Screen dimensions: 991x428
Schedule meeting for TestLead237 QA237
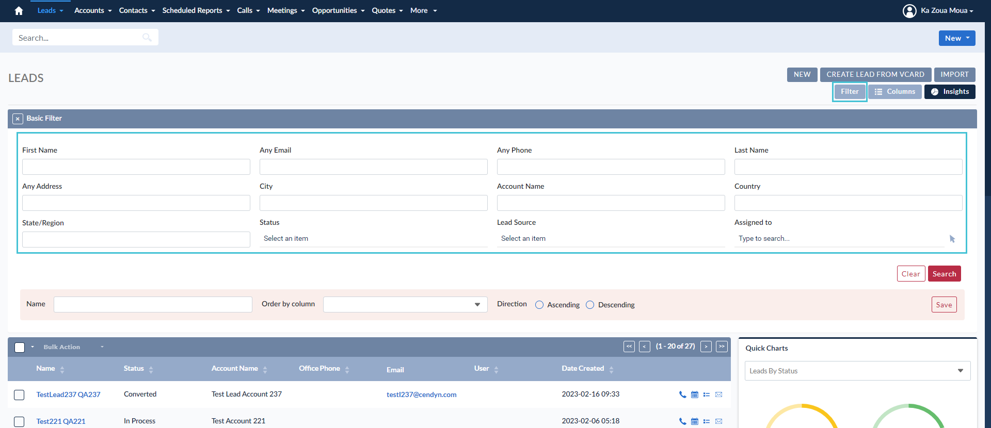[x=695, y=394]
